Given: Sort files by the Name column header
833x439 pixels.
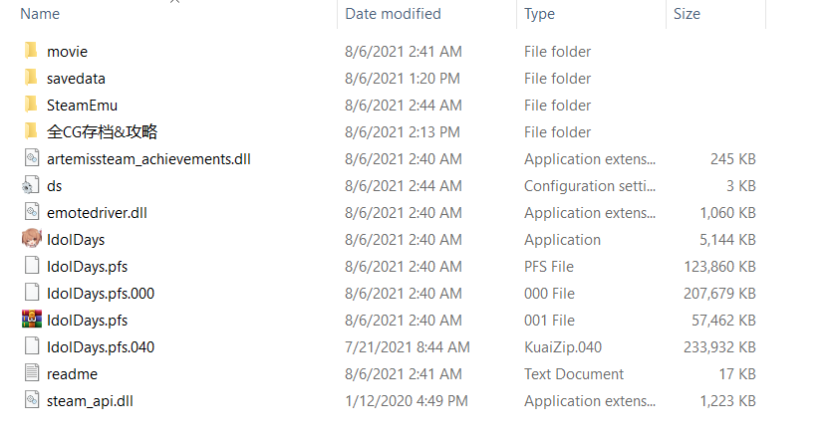Looking at the screenshot, I should pos(40,14).
